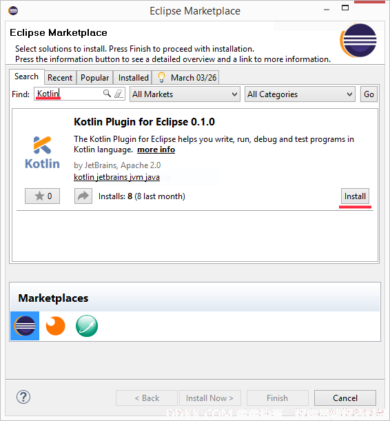Maximize the Eclipse Marketplace window

pos(345,8)
